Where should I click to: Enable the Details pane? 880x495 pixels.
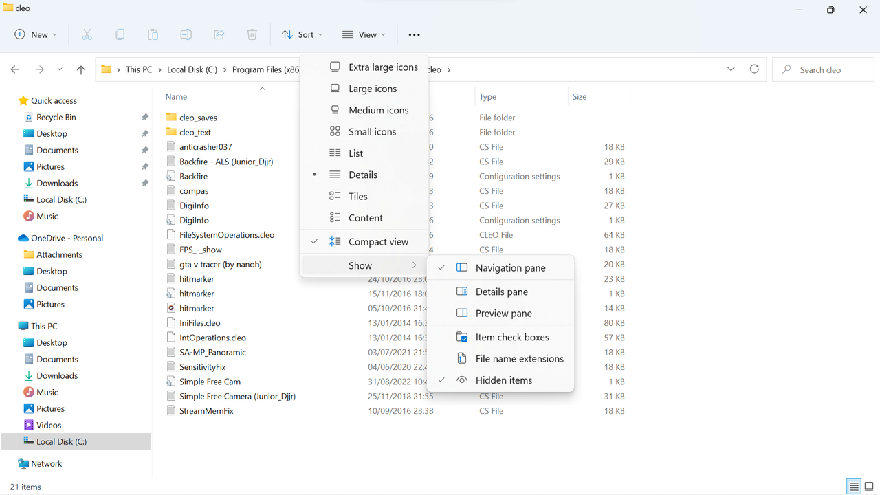point(500,291)
